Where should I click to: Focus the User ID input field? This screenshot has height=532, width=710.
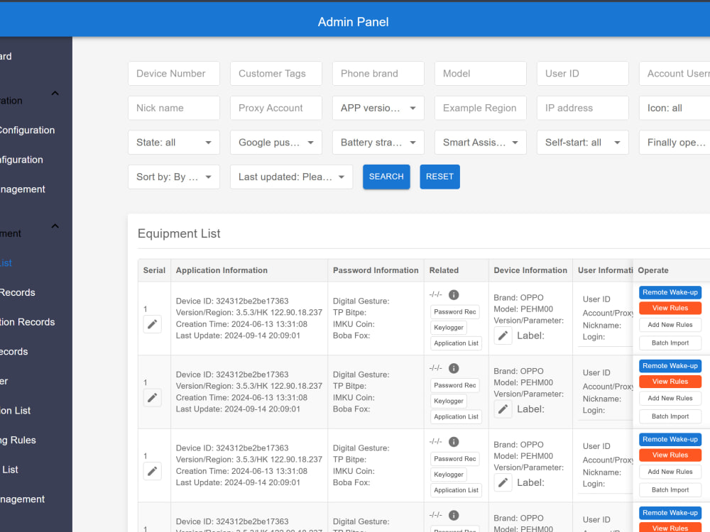(583, 73)
